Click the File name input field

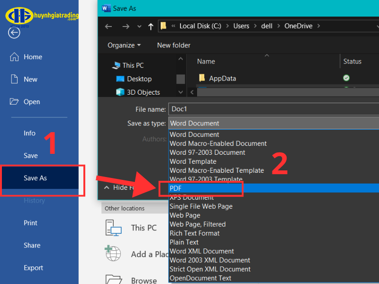tap(274, 109)
